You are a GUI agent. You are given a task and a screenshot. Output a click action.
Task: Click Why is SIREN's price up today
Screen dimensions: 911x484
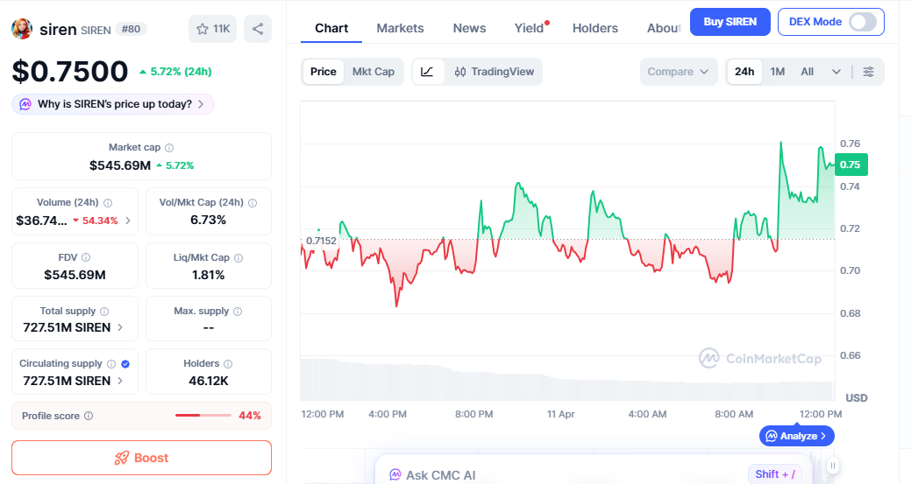point(113,104)
